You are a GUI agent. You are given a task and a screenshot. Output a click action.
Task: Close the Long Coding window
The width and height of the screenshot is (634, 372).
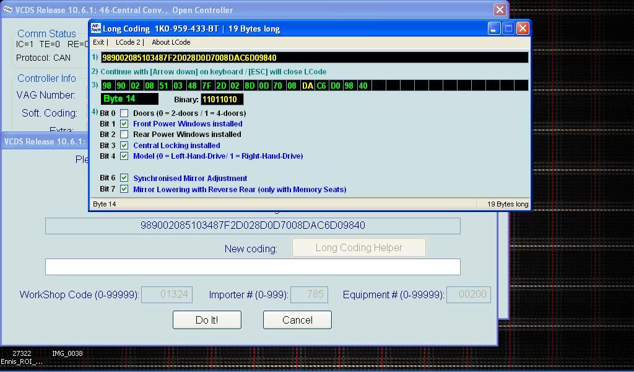523,29
